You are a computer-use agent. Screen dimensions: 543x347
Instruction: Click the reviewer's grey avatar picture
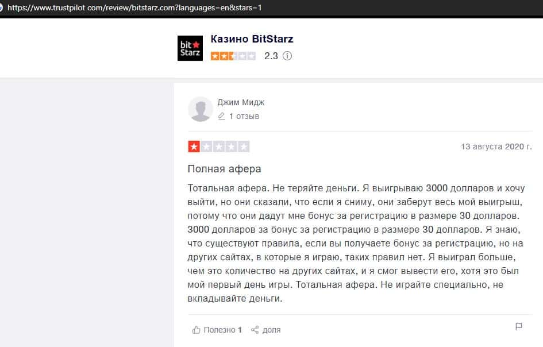coord(200,109)
